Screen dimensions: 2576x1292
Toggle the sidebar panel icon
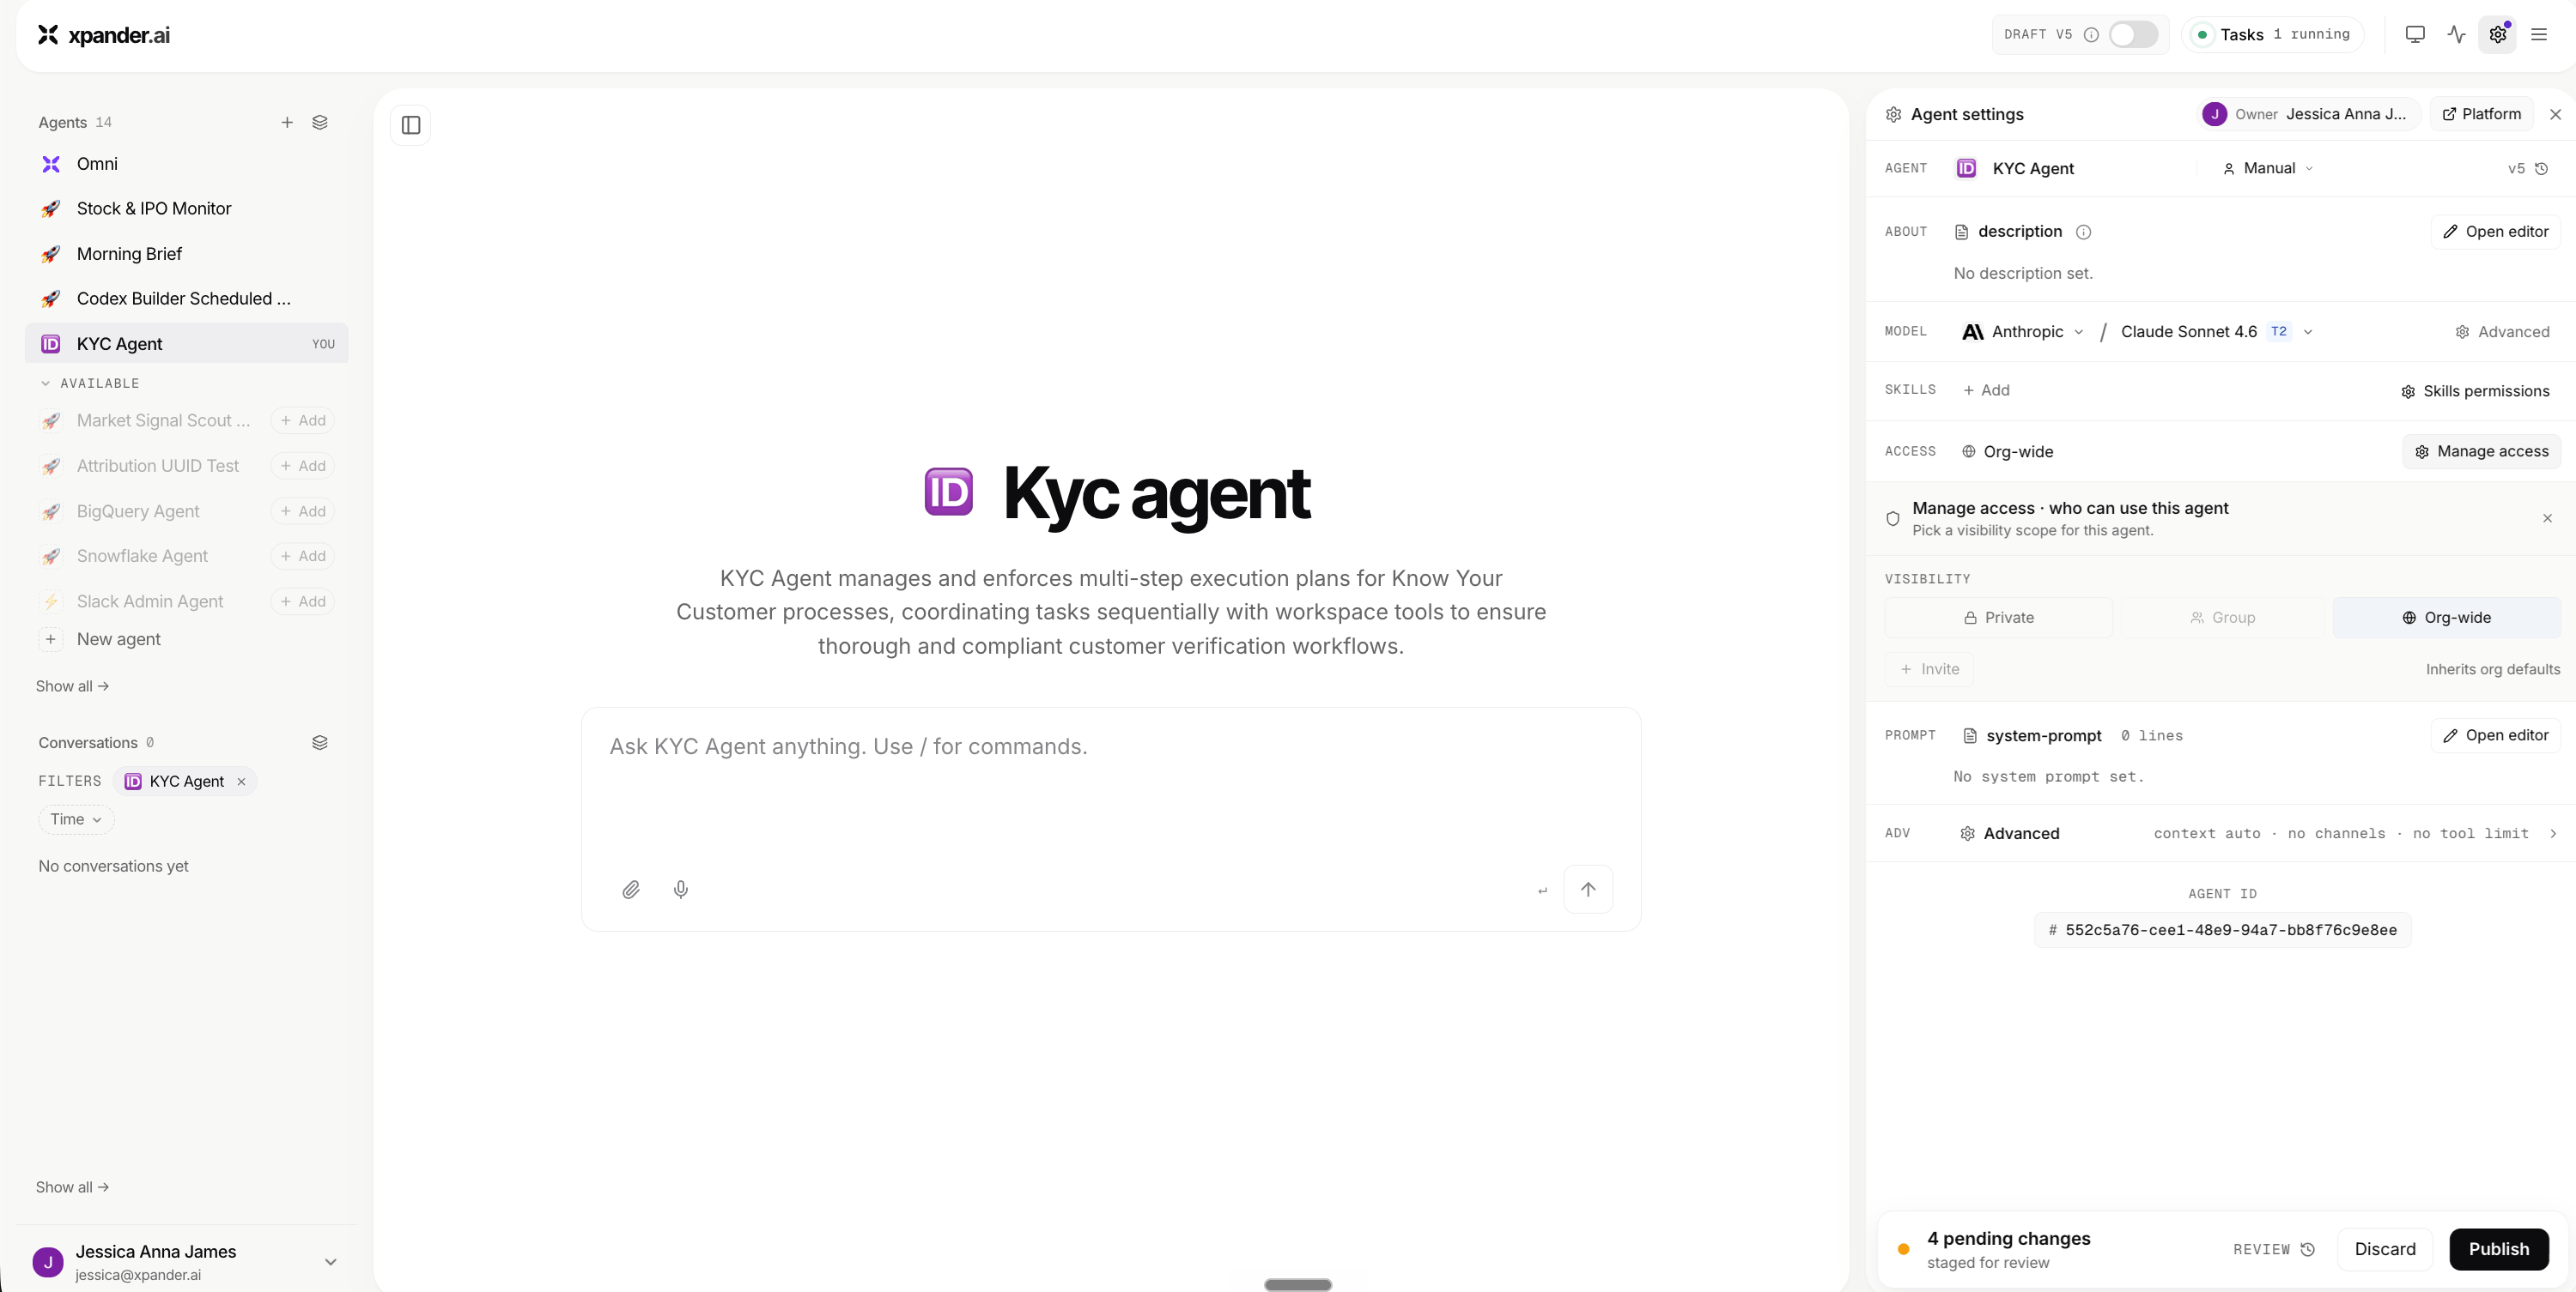411,125
